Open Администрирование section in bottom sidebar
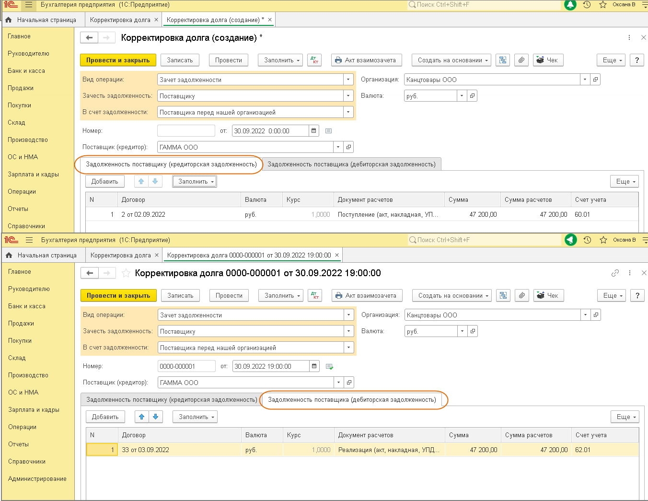This screenshot has width=648, height=501. click(37, 479)
